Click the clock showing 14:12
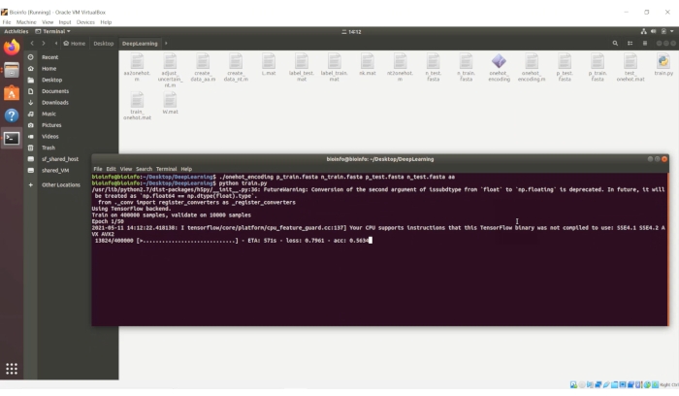 click(x=339, y=31)
